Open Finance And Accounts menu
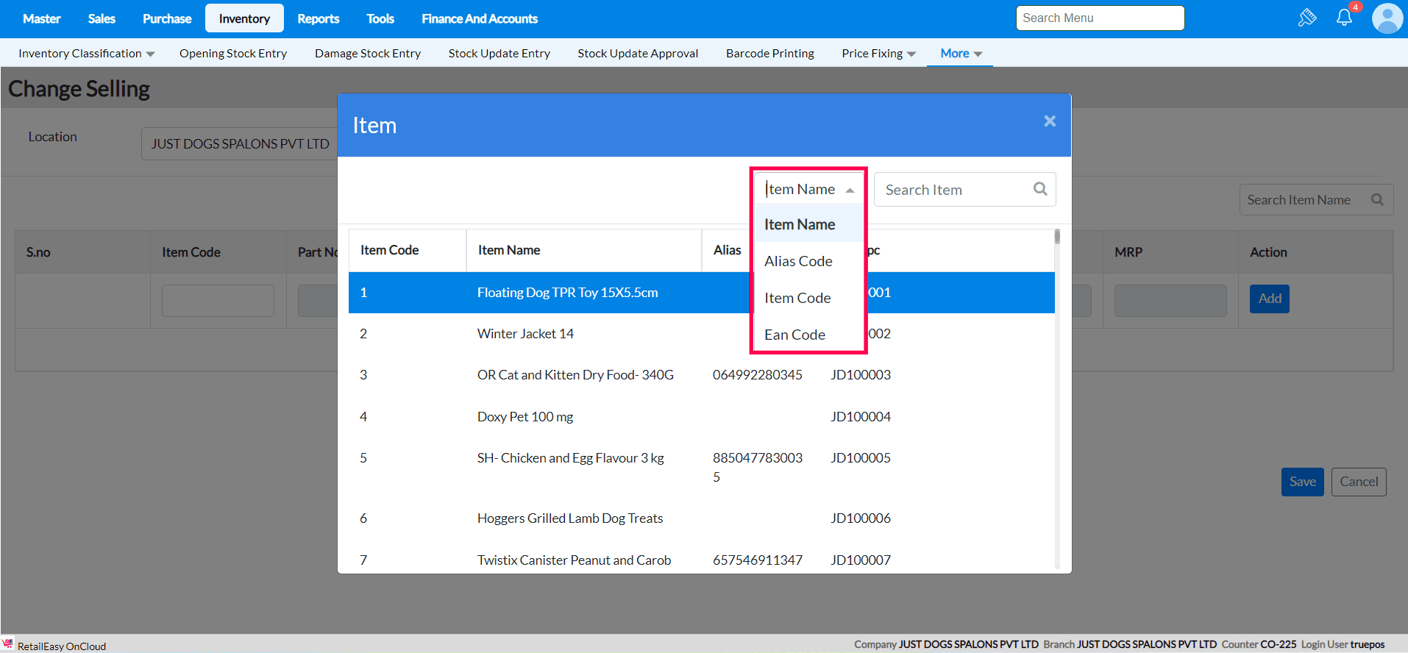This screenshot has width=1408, height=653. 479,18
